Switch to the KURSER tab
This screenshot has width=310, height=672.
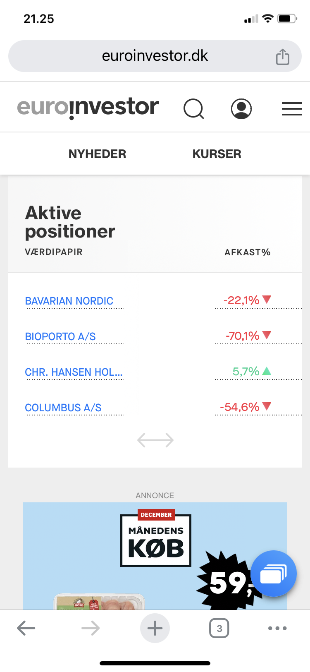(x=217, y=154)
